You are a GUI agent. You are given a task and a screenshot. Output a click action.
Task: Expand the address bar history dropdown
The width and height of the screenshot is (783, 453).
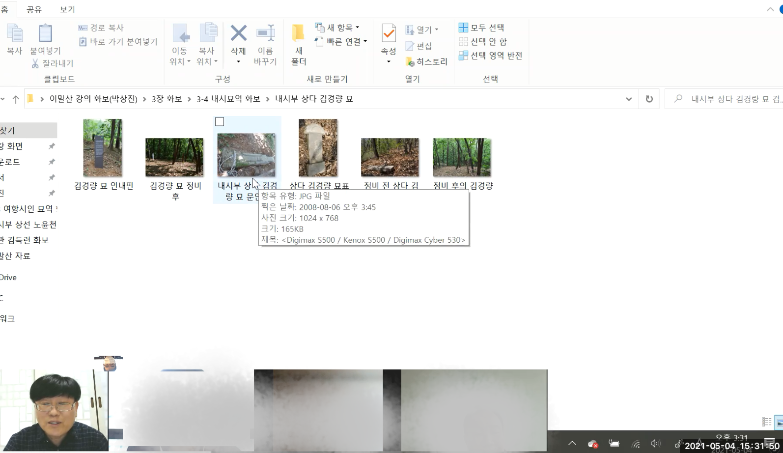pos(629,99)
